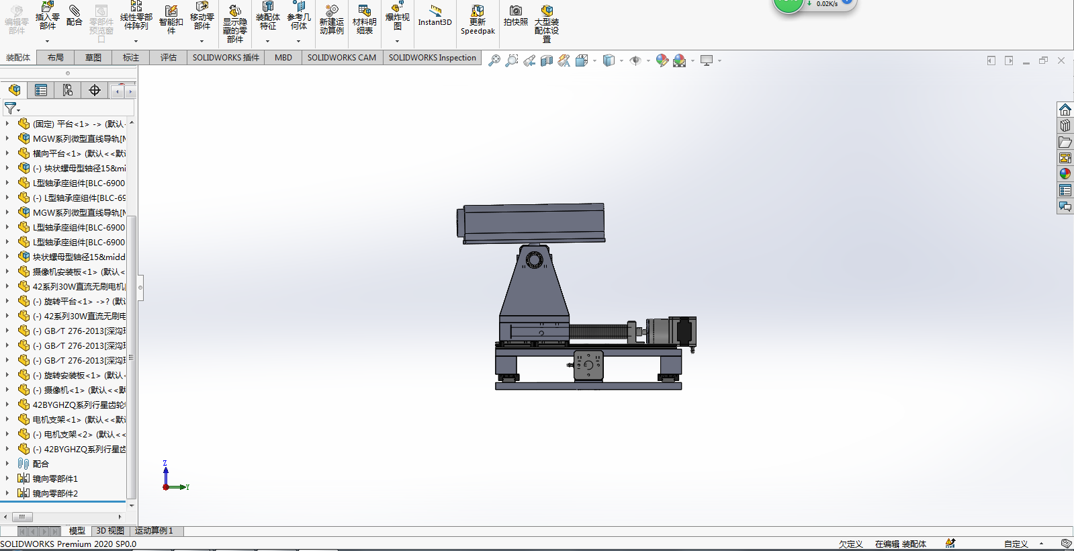This screenshot has width=1074, height=551.
Task: Open the PropertyManager tab icon
Action: (41, 90)
